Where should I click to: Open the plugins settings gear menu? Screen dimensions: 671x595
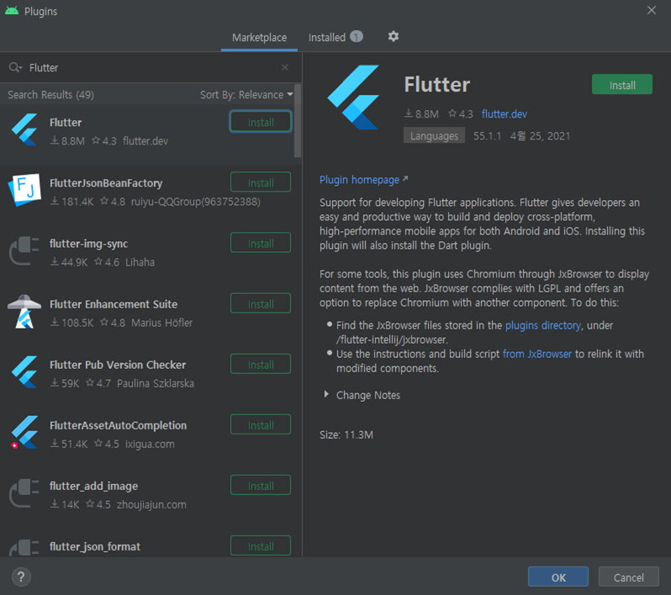click(394, 37)
